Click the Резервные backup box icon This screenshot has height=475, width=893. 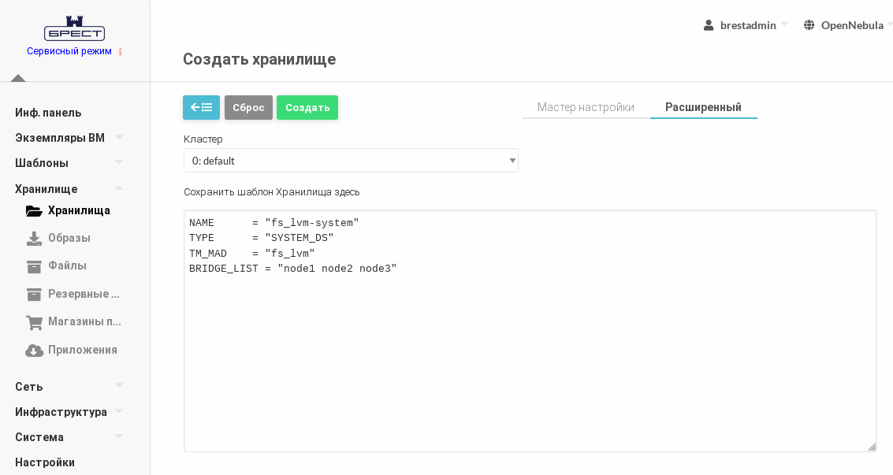[x=34, y=294]
